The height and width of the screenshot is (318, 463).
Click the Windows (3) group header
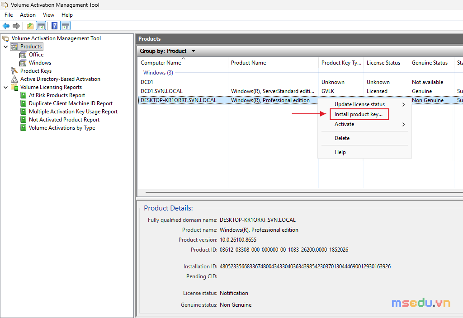[x=158, y=73]
